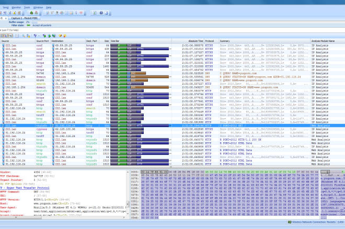
Task: Sort by the Absolute Time column header
Action: click(188, 41)
